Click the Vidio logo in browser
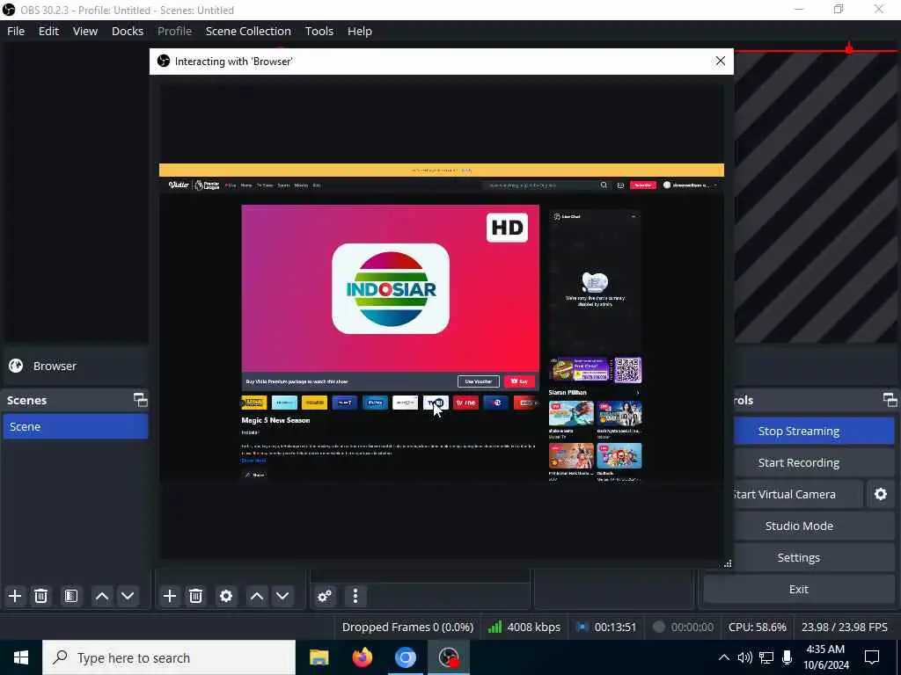 pyautogui.click(x=179, y=185)
